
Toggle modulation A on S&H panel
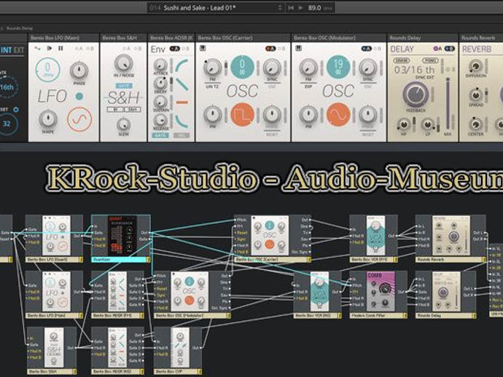(x=126, y=49)
